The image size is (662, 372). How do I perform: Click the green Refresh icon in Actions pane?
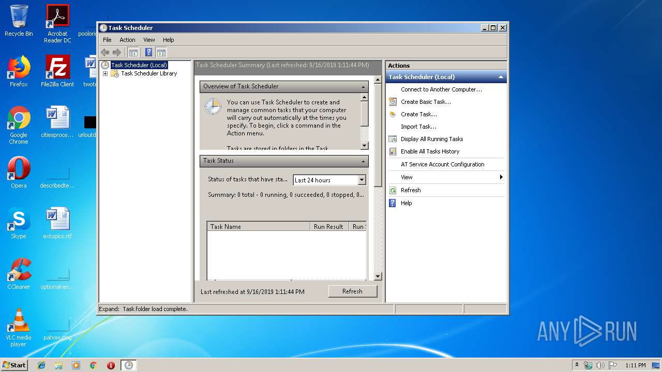coord(393,190)
